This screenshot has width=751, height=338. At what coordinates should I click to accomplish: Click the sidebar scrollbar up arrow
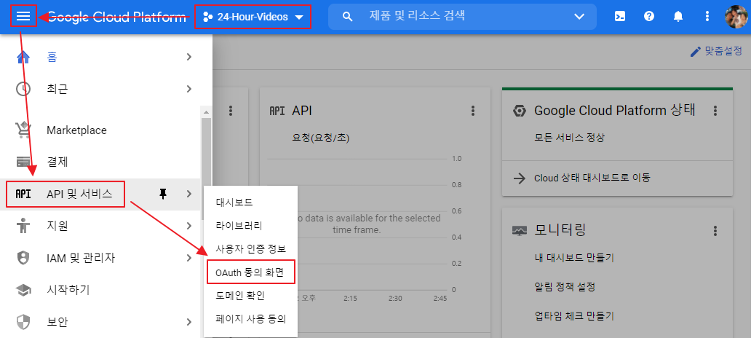point(207,112)
